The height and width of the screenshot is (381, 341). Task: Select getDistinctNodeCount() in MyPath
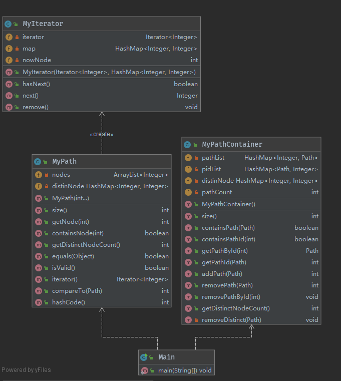pyautogui.click(x=102, y=245)
